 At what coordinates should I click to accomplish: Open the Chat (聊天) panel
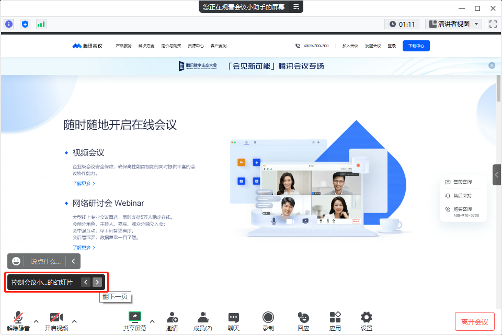(234, 321)
